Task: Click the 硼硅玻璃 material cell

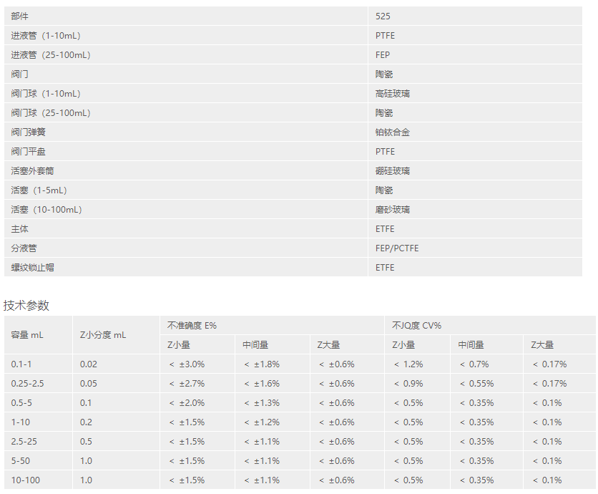Action: (393, 170)
